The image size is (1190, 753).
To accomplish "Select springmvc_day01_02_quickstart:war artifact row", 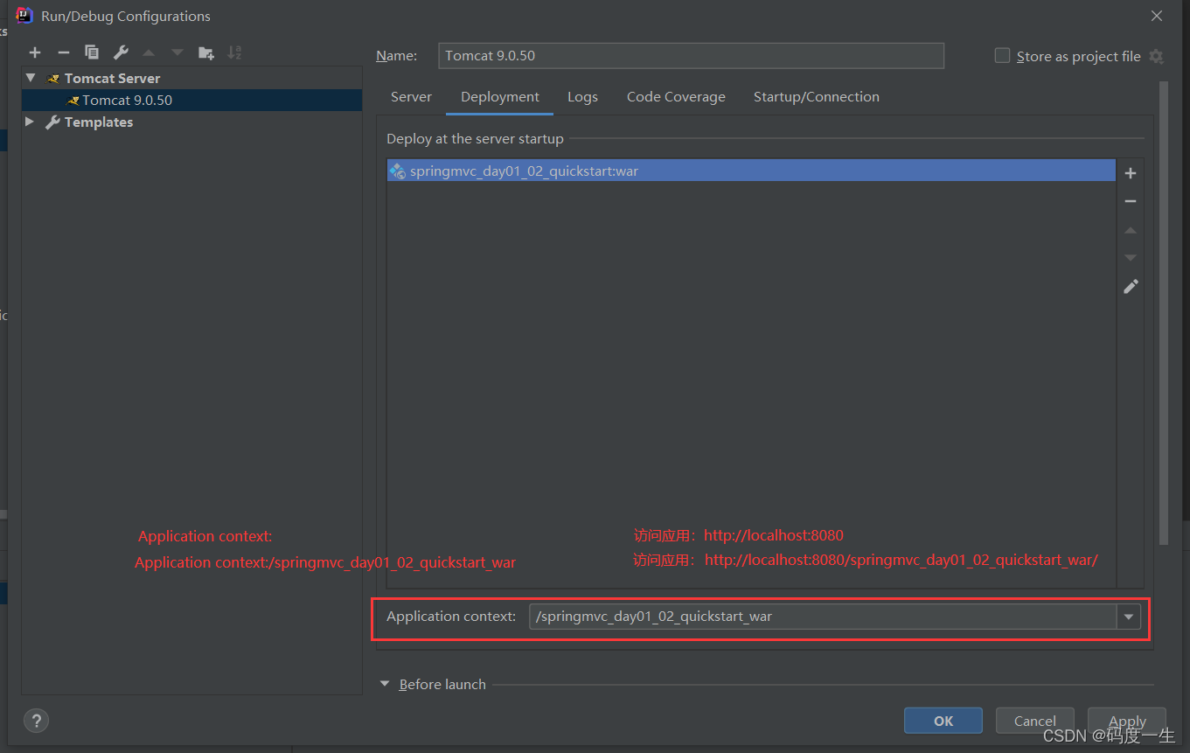I will click(x=751, y=171).
